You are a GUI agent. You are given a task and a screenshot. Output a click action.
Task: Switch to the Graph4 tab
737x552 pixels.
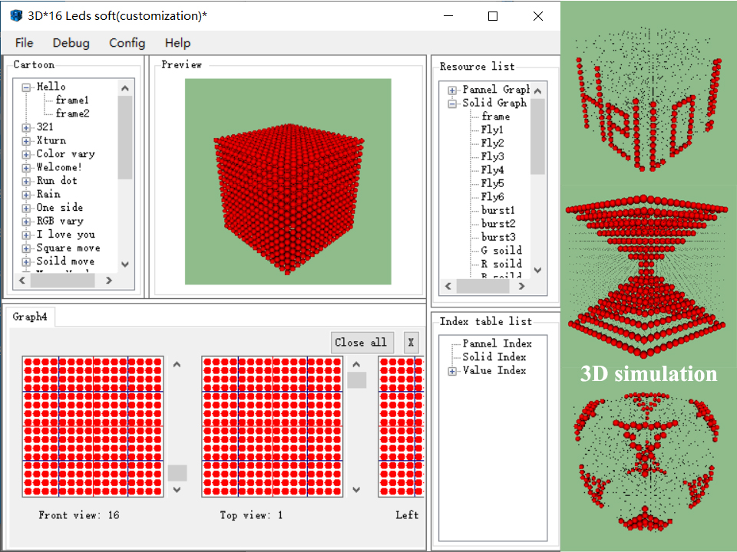click(x=30, y=317)
